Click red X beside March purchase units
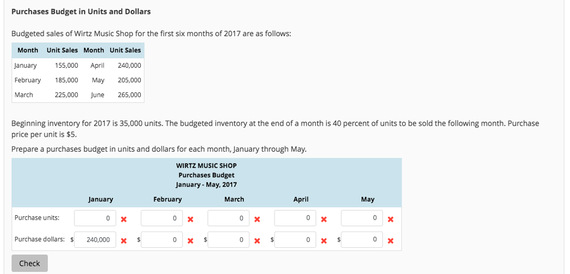 point(257,219)
